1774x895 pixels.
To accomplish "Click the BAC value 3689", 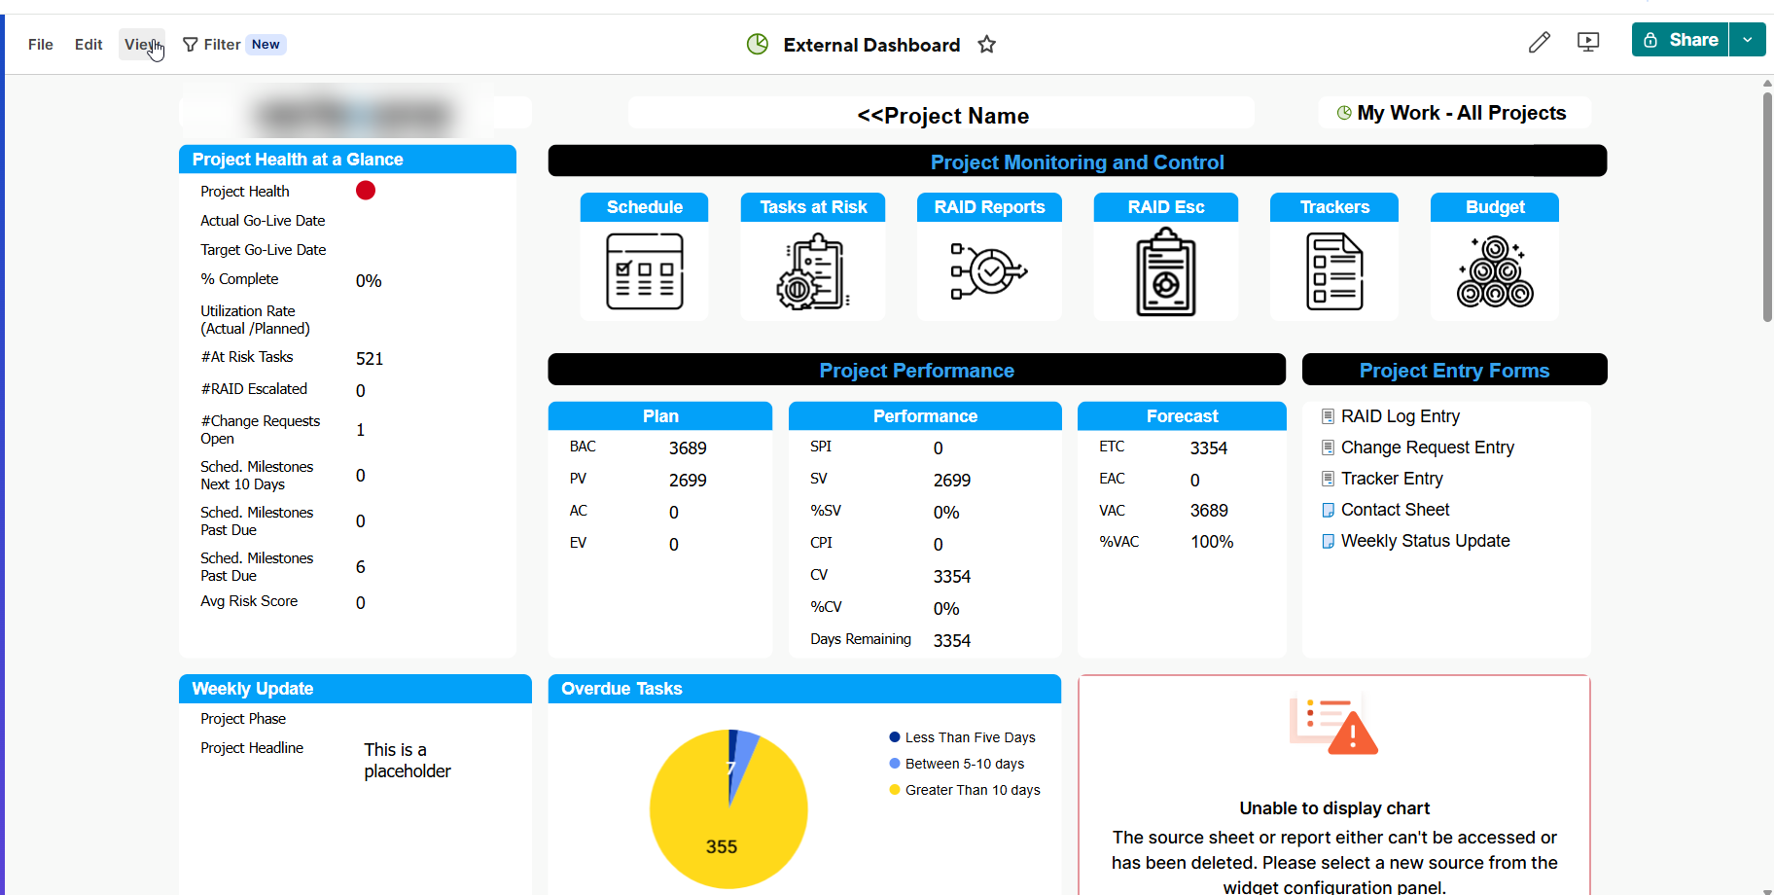I will coord(688,448).
